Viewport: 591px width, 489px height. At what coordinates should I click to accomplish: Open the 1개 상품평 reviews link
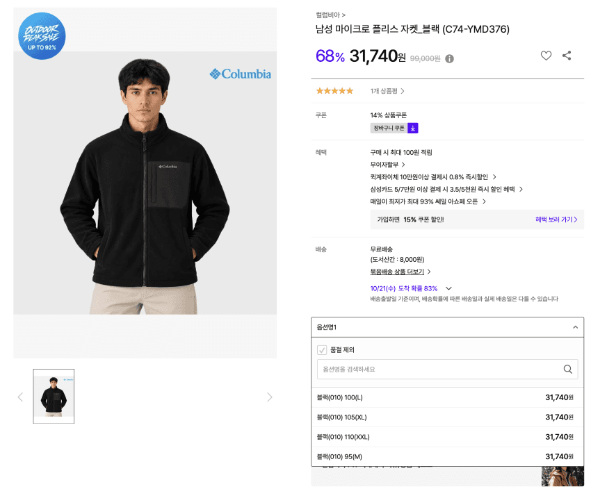tap(387, 91)
